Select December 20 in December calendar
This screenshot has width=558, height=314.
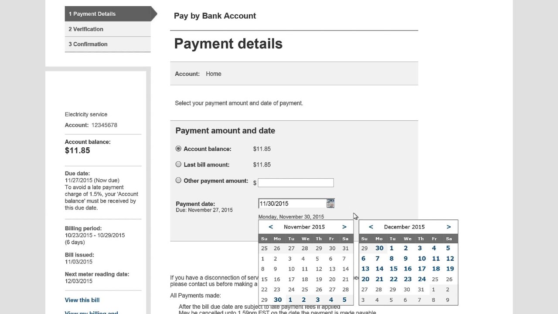365,279
